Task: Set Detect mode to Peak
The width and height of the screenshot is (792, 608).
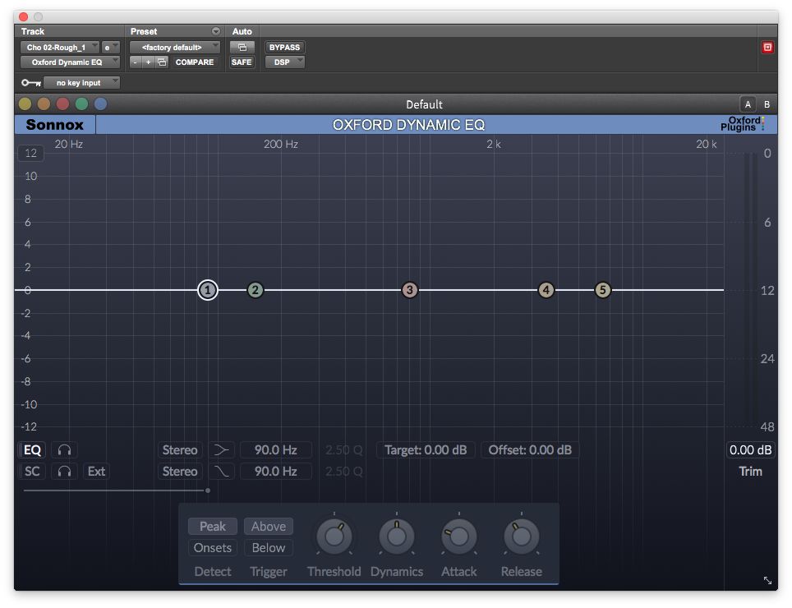Action: point(213,526)
